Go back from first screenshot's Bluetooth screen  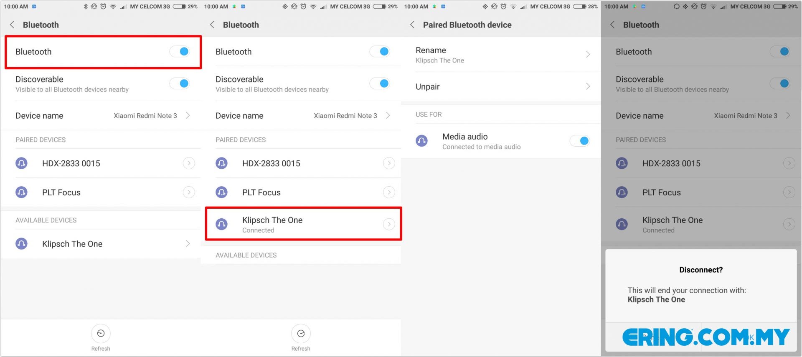tap(12, 25)
